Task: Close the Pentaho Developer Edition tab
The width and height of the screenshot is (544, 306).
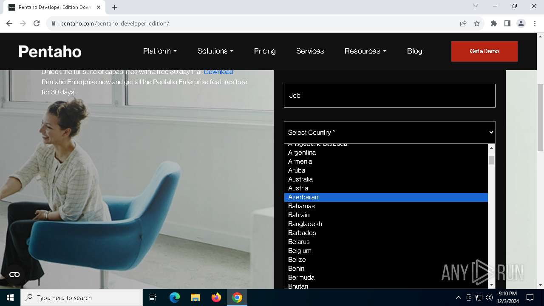Action: [99, 7]
